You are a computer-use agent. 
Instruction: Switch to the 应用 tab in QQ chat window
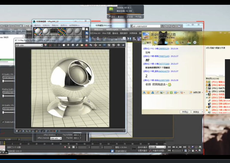[x=180, y=43]
